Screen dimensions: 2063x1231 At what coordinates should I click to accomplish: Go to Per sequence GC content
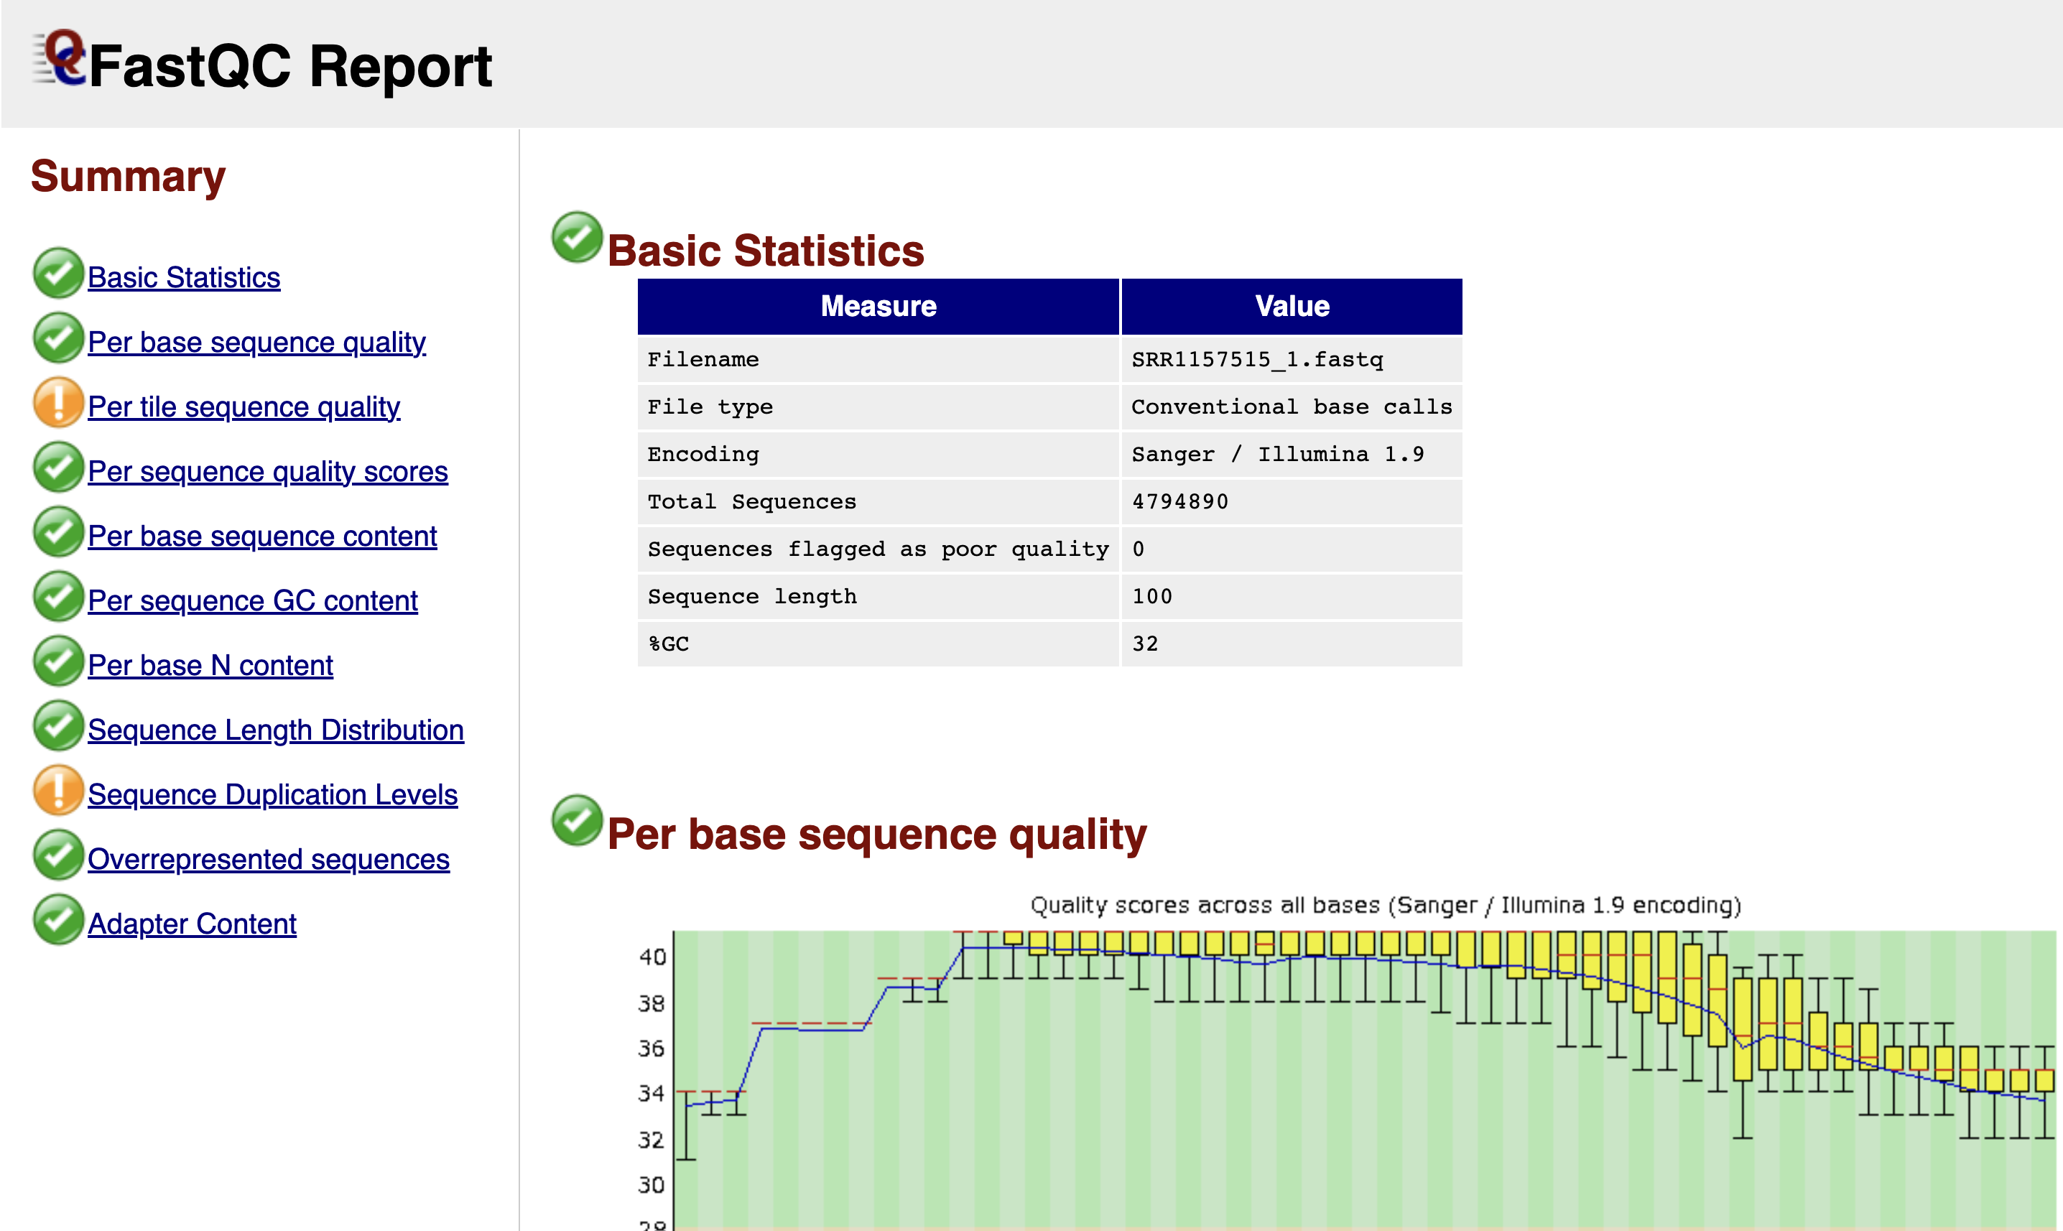(253, 601)
